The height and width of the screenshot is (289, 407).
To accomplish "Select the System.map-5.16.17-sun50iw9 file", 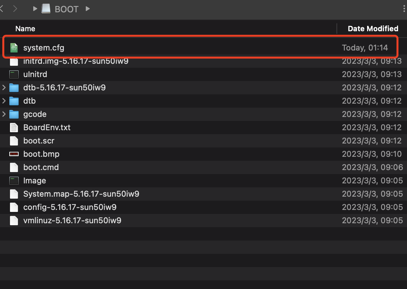I will (x=81, y=194).
